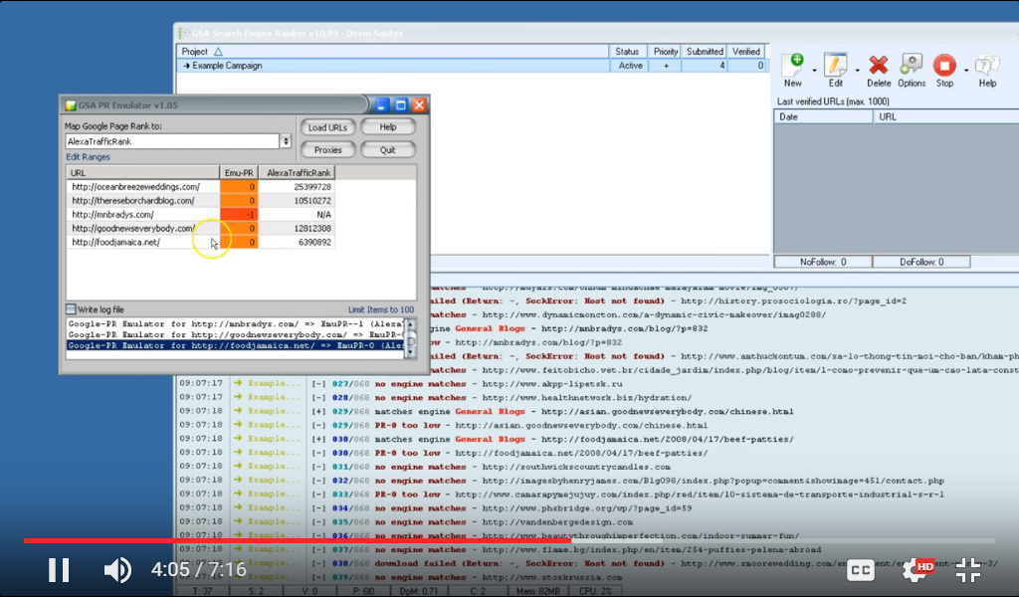Sort by the Verified column header
Screen dimensions: 1019x597
point(746,52)
